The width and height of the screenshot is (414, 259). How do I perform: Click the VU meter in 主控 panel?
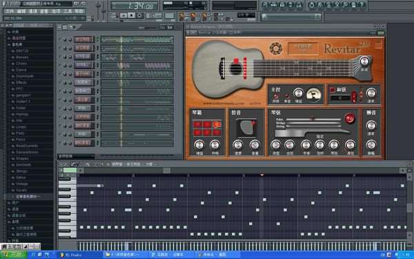tap(314, 95)
